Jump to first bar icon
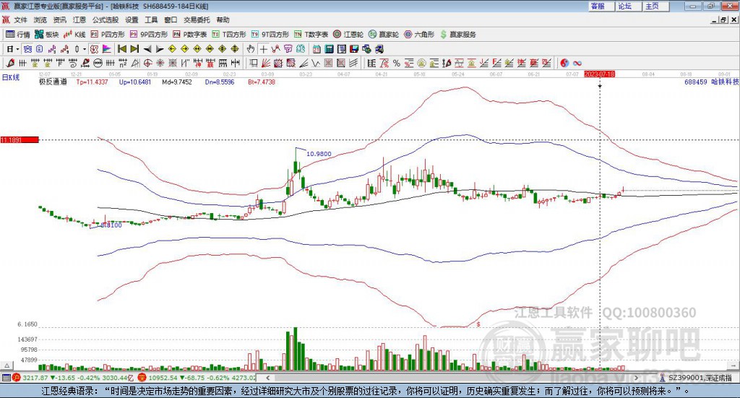740x398 pixels. [121, 49]
